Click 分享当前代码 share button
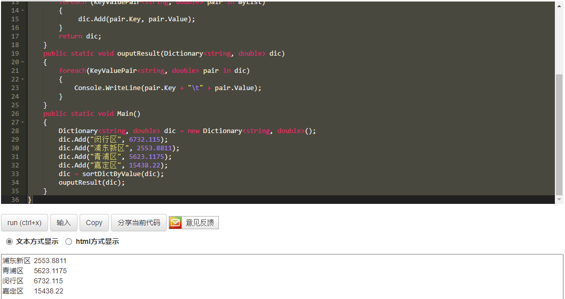This screenshot has height=299, width=565. [139, 223]
